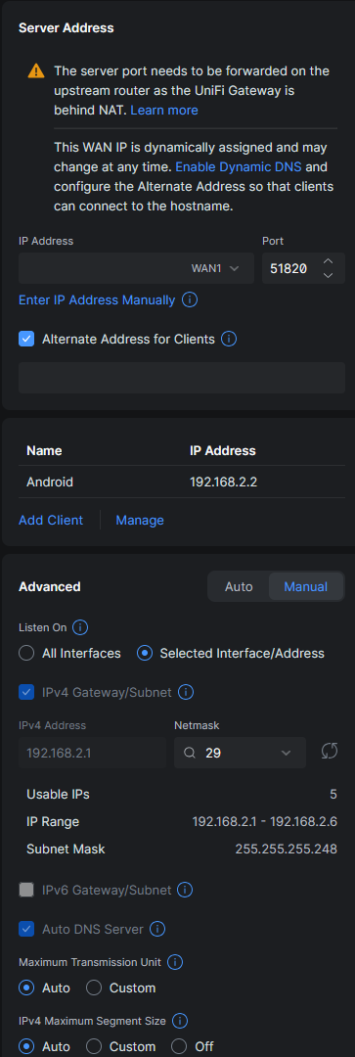Select Custom for IPv4 Maximum Segment Size
The height and width of the screenshot is (1057, 355).
94,1046
